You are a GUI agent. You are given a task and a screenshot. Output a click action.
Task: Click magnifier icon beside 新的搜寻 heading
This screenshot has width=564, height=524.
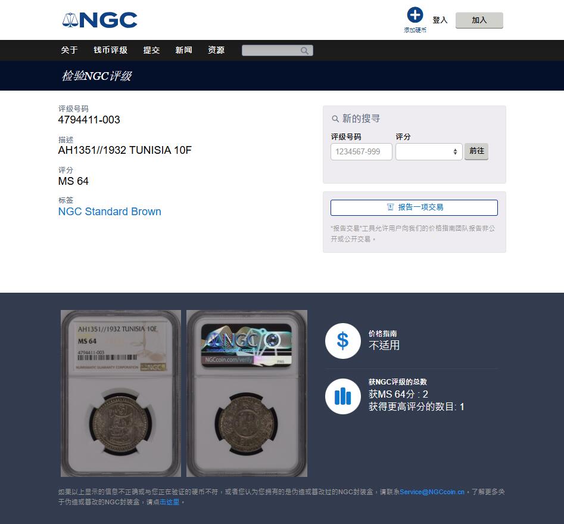point(335,119)
